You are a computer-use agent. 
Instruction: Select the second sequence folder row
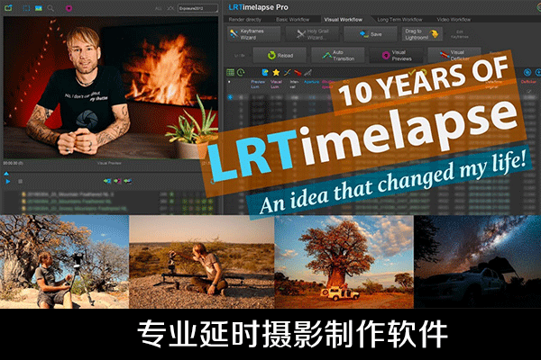[x=110, y=202]
